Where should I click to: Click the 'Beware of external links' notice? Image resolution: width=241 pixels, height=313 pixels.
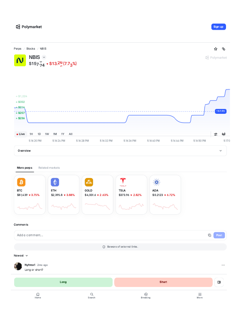120,247
